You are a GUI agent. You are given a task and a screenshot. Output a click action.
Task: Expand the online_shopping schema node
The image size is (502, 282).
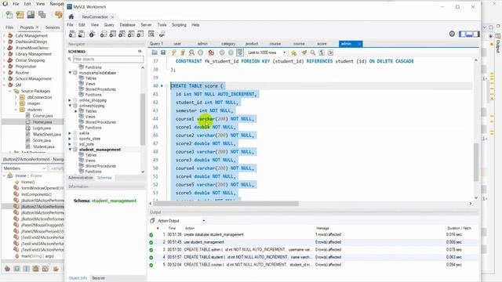(x=70, y=100)
